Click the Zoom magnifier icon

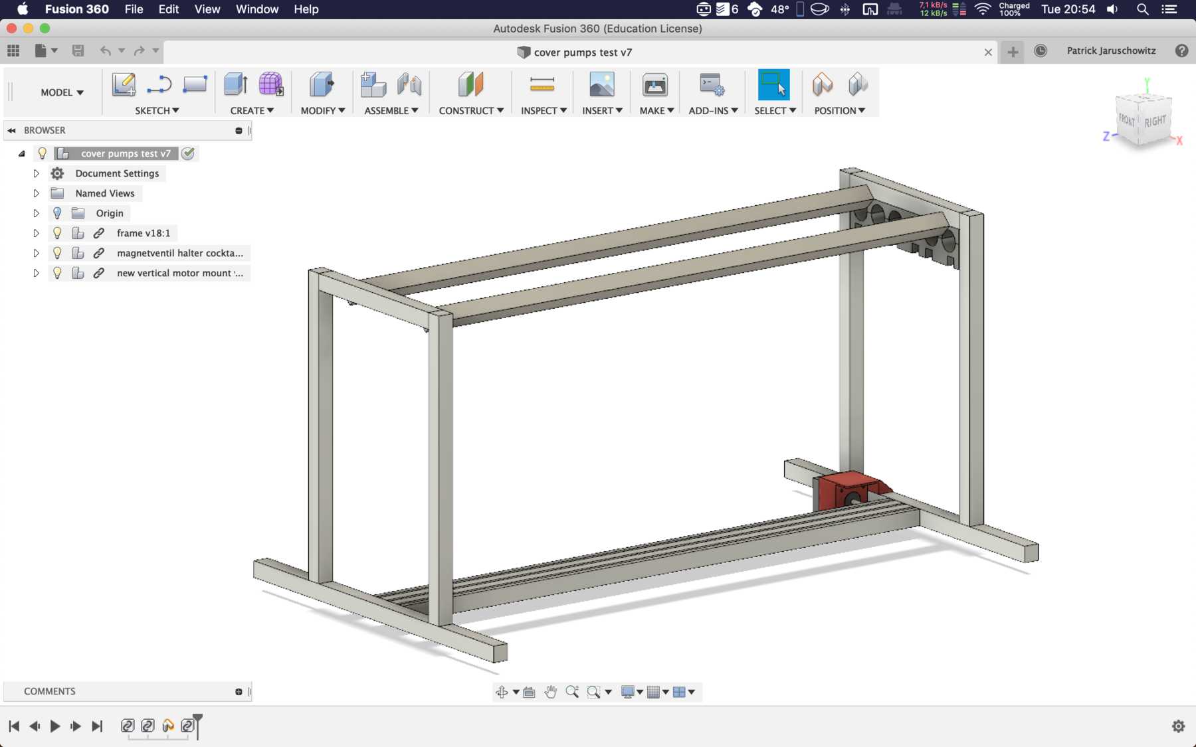[572, 692]
